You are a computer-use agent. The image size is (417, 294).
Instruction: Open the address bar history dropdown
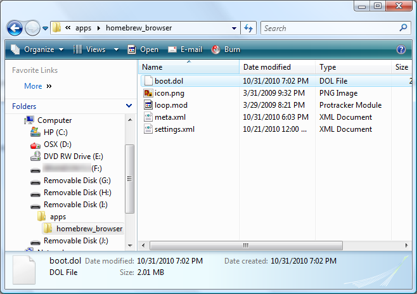tap(234, 28)
